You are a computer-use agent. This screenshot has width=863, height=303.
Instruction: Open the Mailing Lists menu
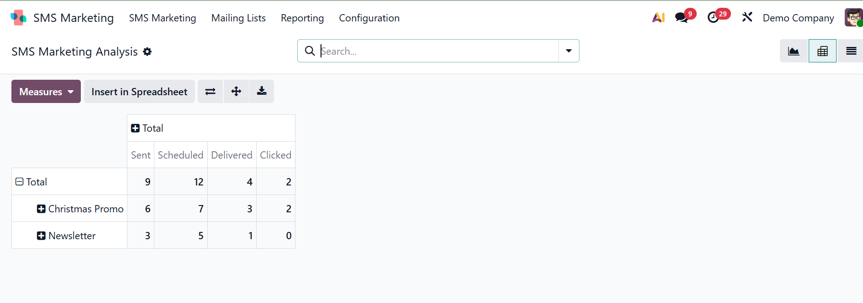coord(238,18)
